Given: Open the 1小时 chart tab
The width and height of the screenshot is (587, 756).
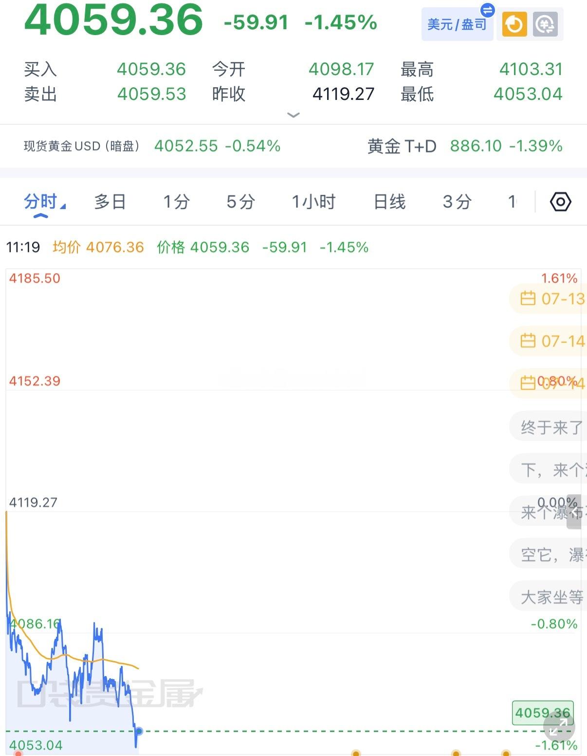Looking at the screenshot, I should coord(314,202).
